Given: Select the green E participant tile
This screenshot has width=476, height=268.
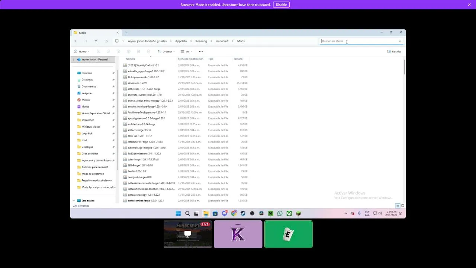Looking at the screenshot, I should point(288,234).
